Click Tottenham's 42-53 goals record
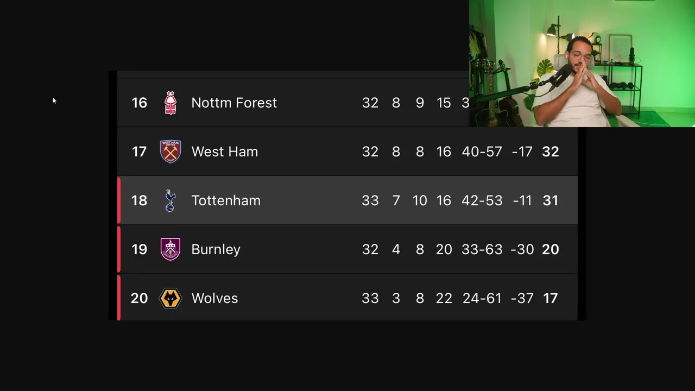Image resolution: width=695 pixels, height=391 pixels. [x=482, y=200]
